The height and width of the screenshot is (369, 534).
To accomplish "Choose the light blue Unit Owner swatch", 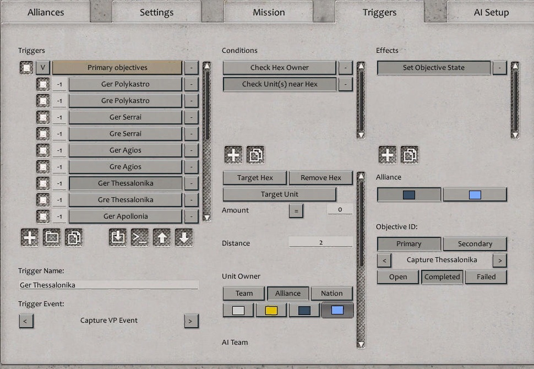I will tap(337, 310).
